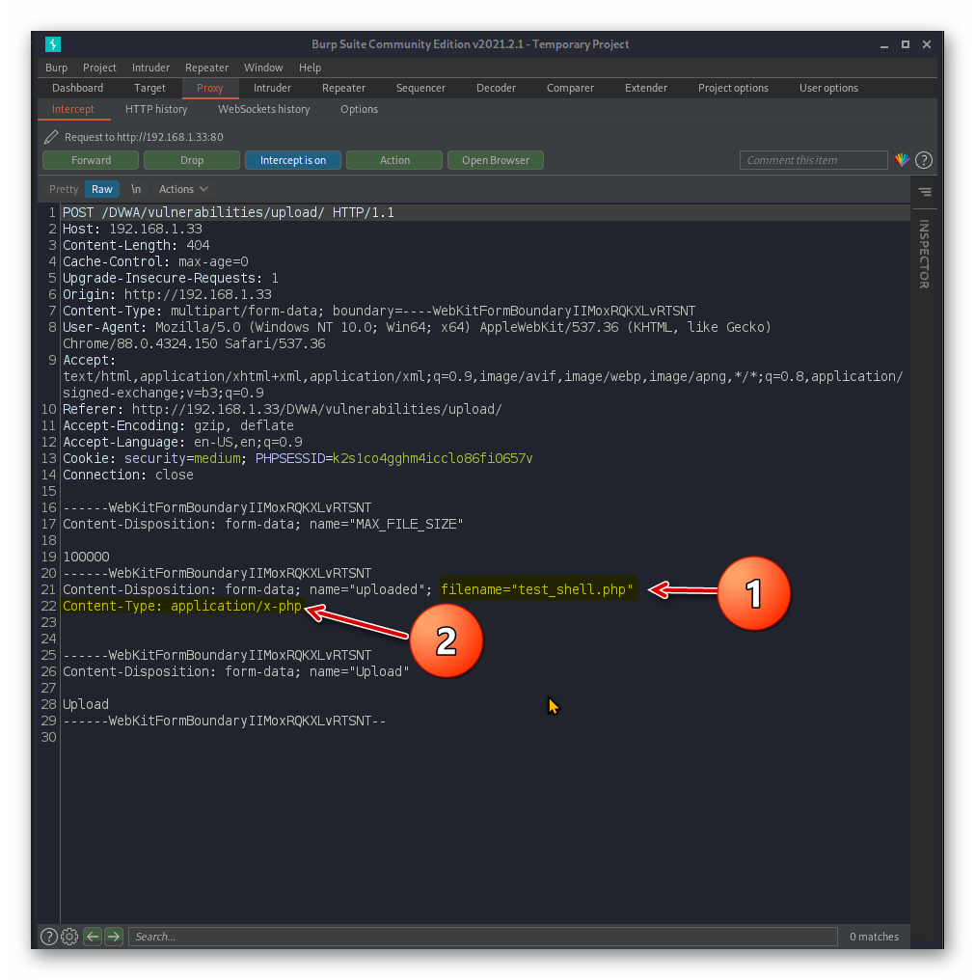The image size is (975, 980).
Task: Click the Referer header line
Action: 282,409
